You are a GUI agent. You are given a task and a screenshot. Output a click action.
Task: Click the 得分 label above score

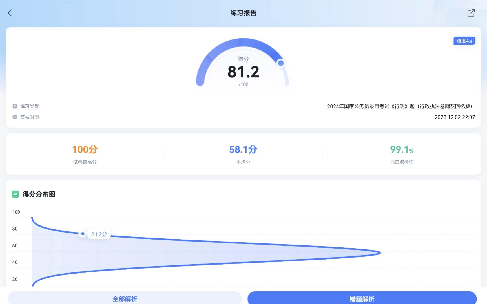coord(243,59)
